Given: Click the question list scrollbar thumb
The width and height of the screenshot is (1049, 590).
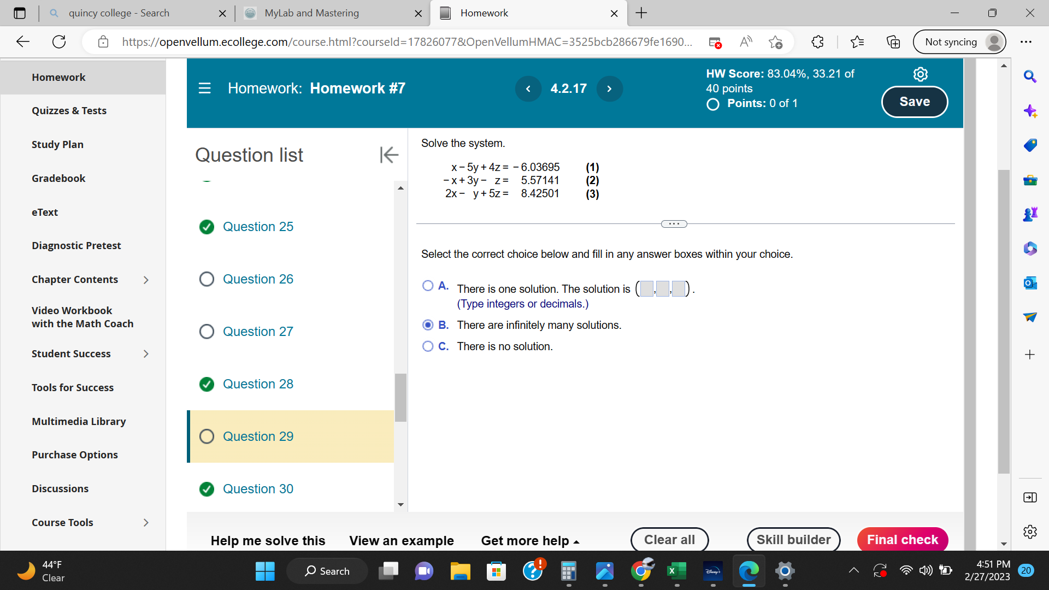Looking at the screenshot, I should [400, 397].
